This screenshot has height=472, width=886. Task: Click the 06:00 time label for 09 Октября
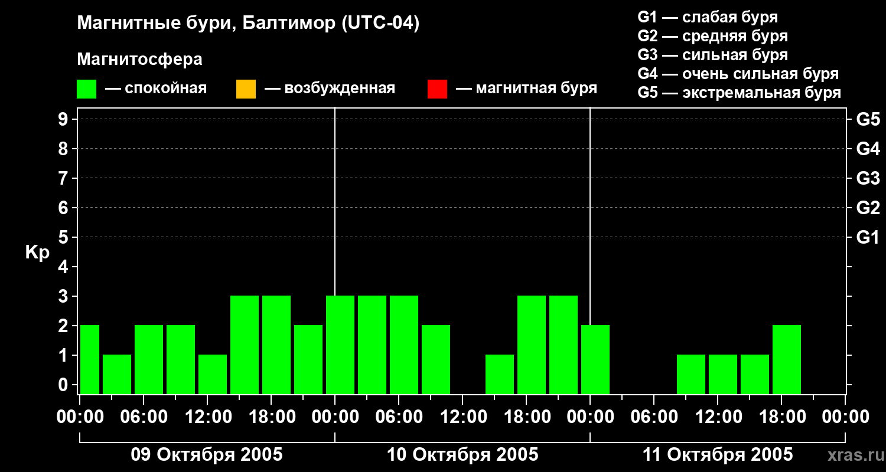[144, 417]
